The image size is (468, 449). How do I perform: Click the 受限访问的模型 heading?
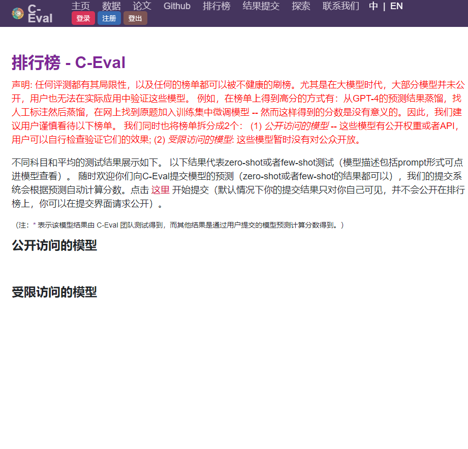coord(54,292)
